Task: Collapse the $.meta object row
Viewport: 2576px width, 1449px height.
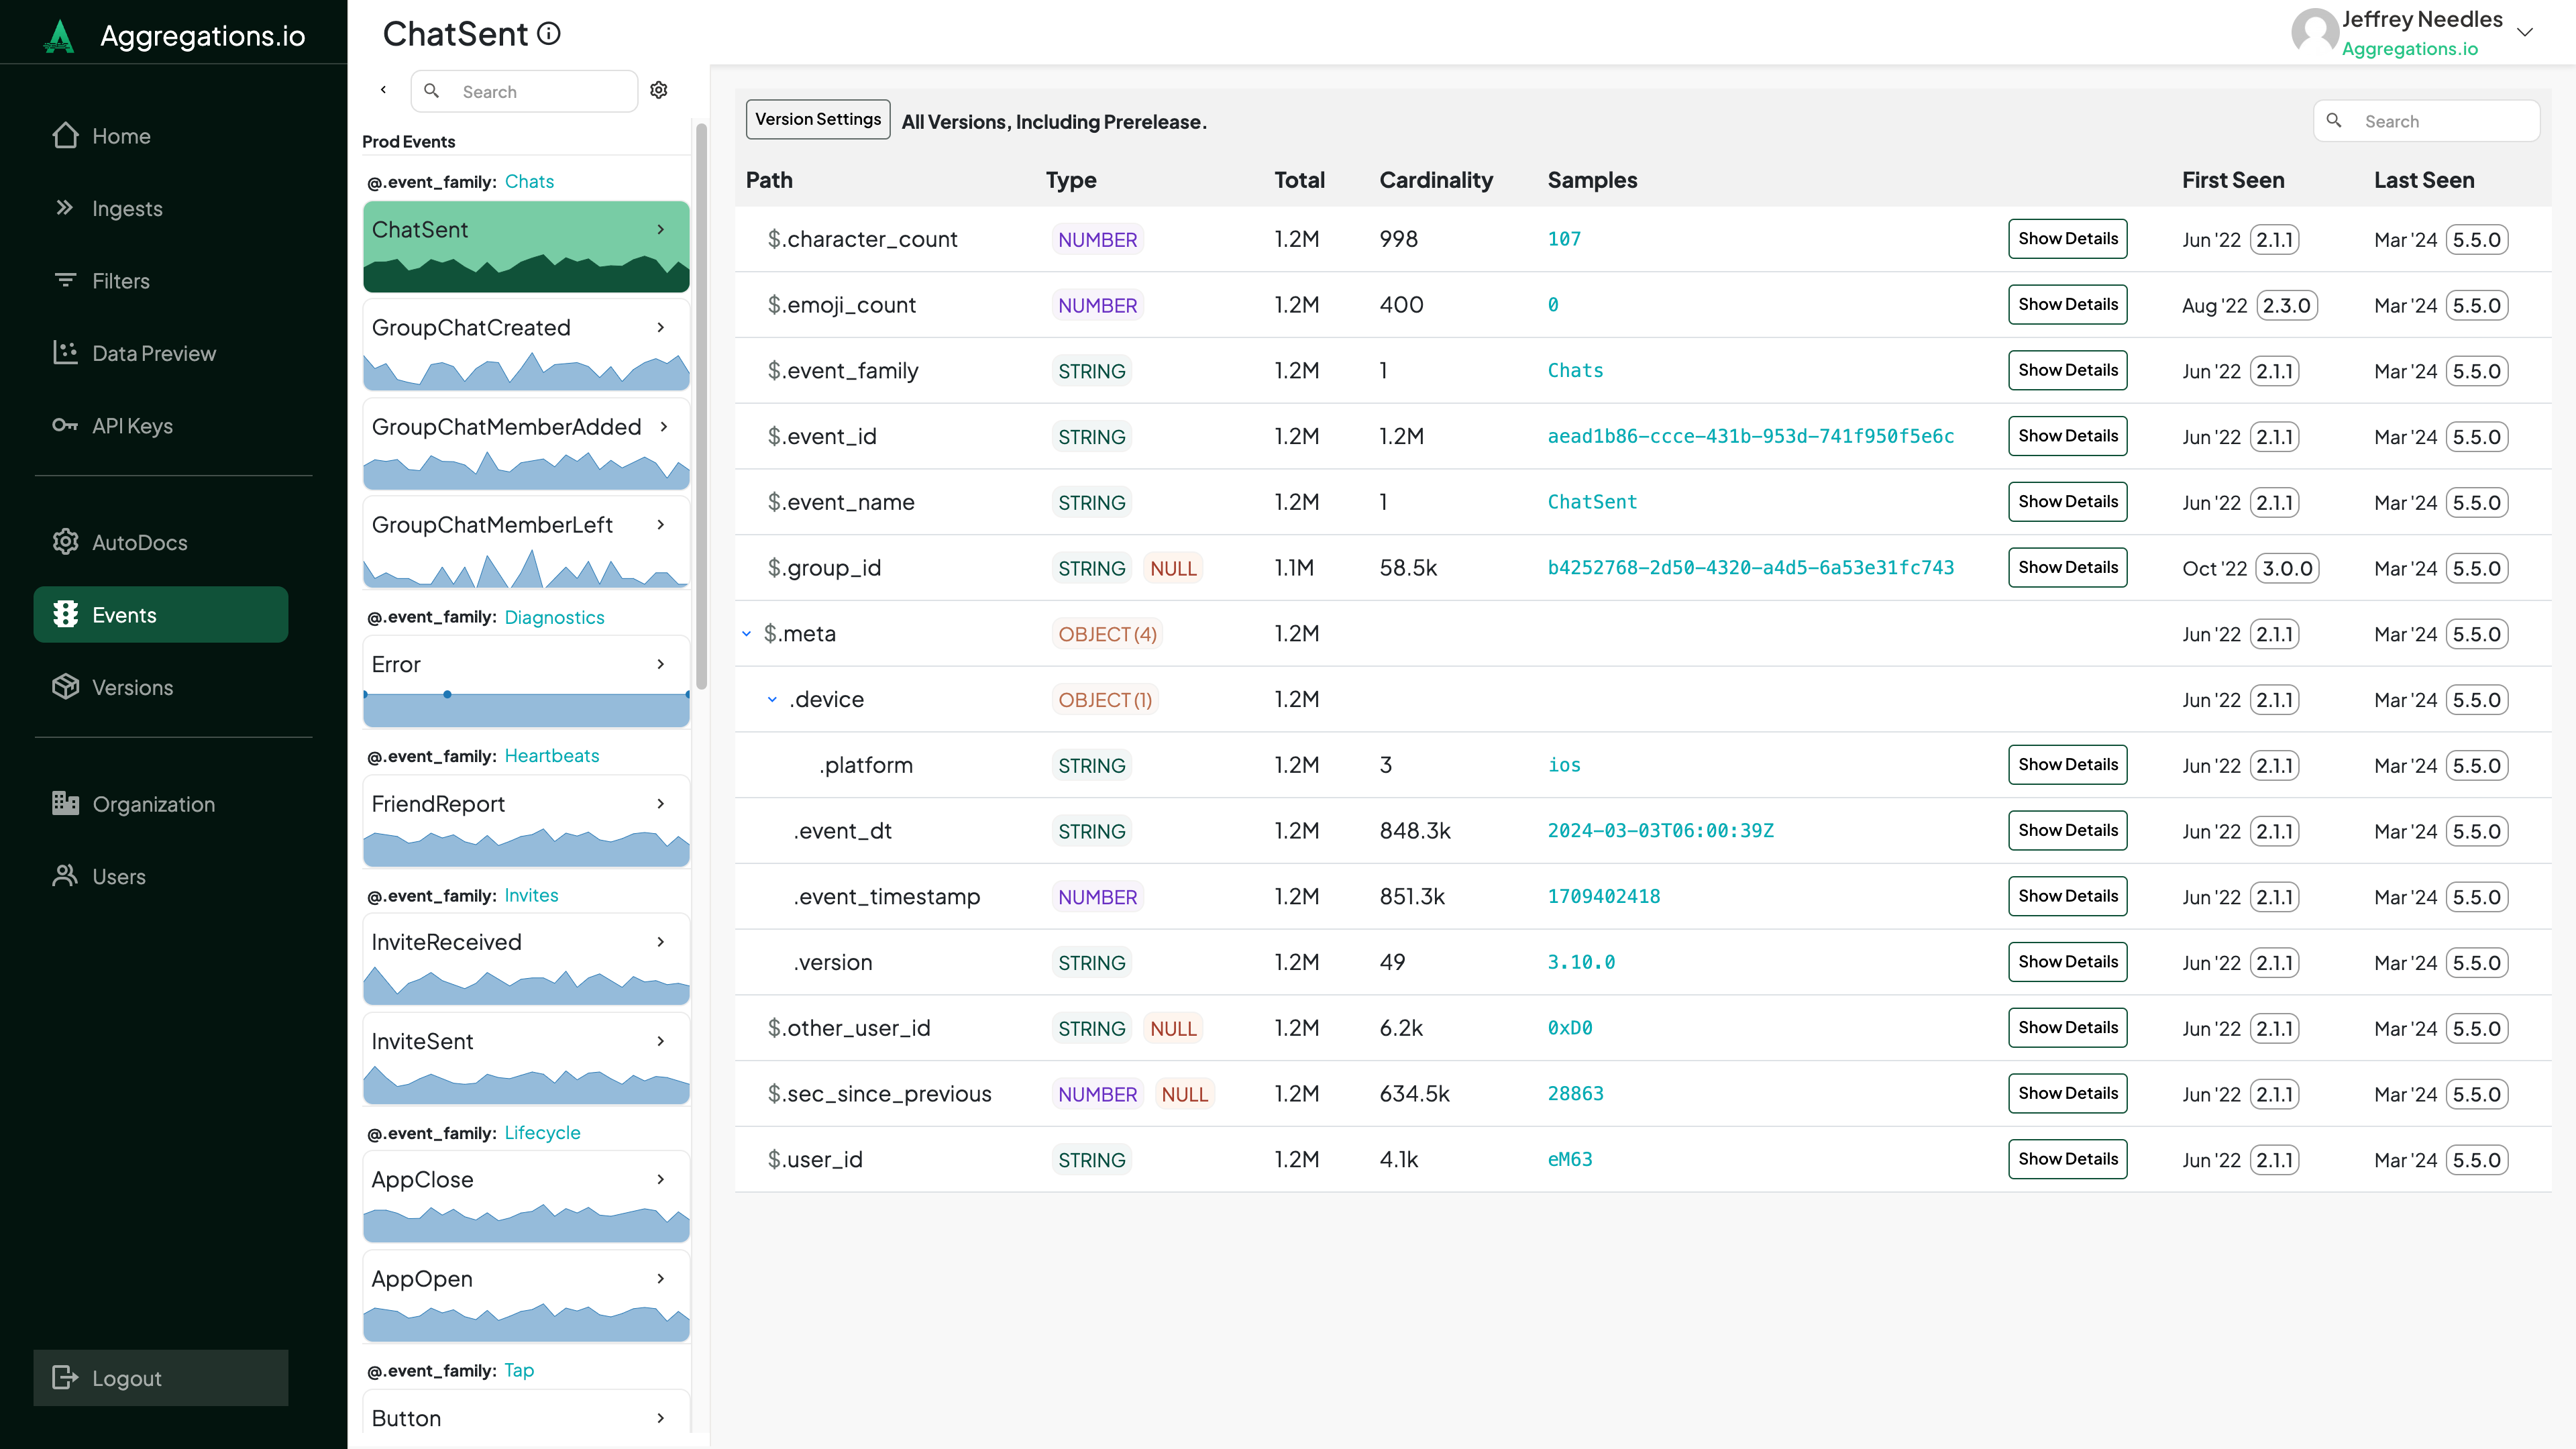Action: click(746, 634)
